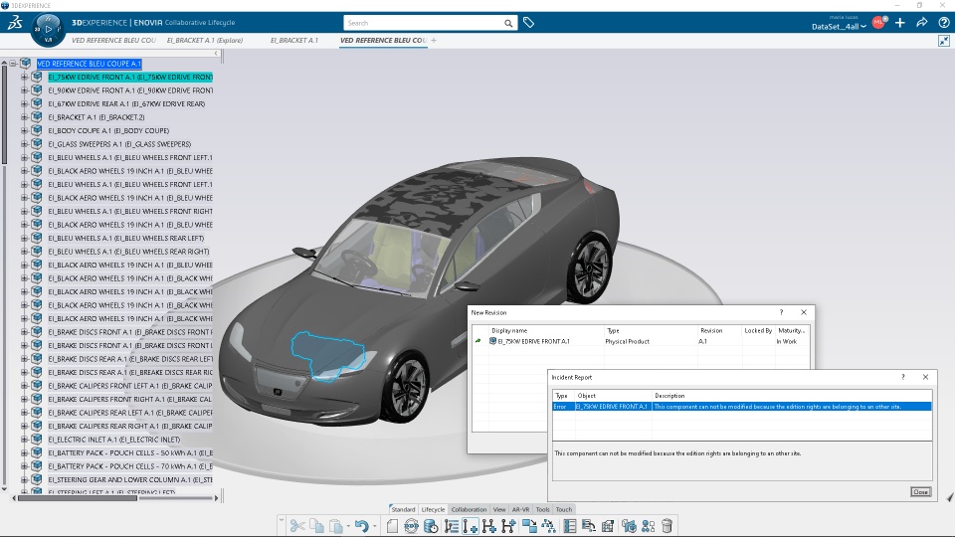Click the Trash Delete icon

[667, 525]
